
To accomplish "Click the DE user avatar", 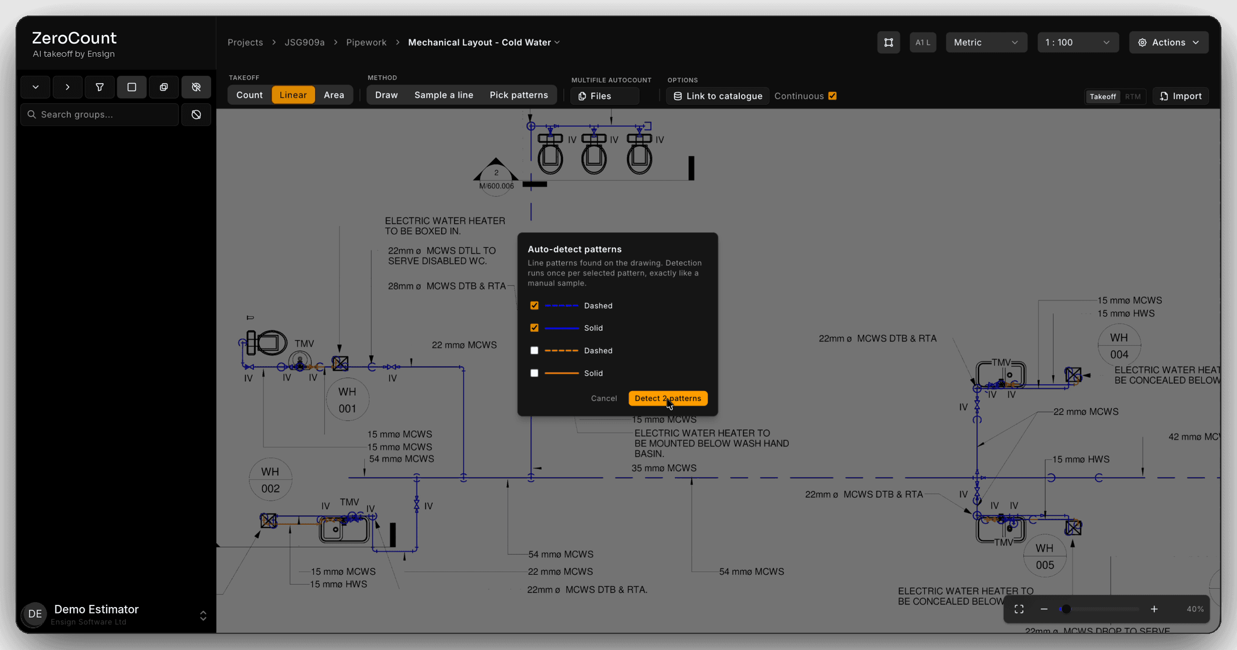I will [35, 614].
